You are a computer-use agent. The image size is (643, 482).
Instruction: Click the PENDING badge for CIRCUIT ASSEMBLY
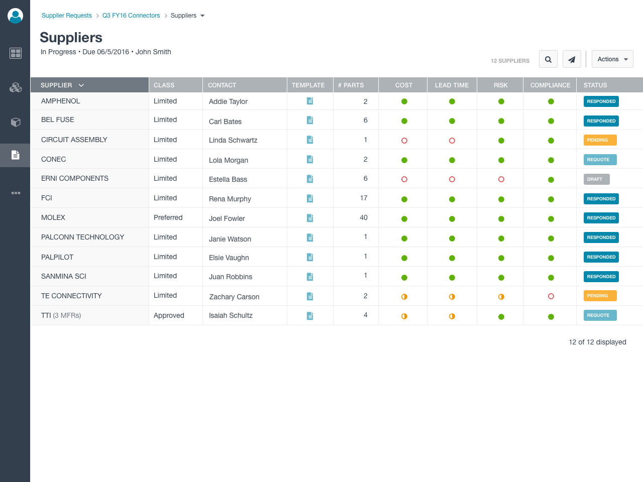pyautogui.click(x=600, y=140)
